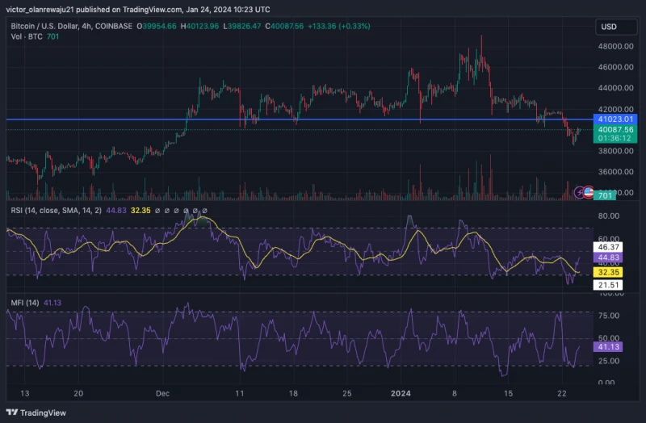646x423 pixels.
Task: Click the yellow 32.35 RSI SMA label
Action: [x=606, y=273]
